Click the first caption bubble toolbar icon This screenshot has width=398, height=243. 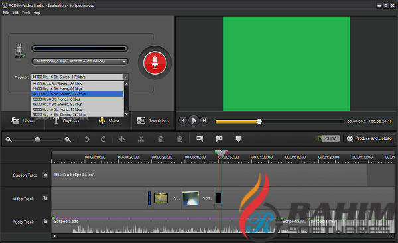click(x=200, y=139)
